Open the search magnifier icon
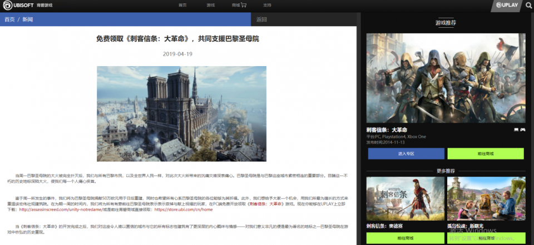Image resolution: width=534 pixels, height=245 pixels. click(528, 5)
